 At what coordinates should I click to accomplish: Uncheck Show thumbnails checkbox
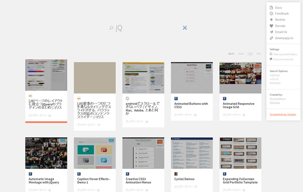coord(271,59)
